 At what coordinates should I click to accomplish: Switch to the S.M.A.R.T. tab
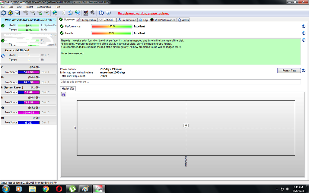pos(107,20)
